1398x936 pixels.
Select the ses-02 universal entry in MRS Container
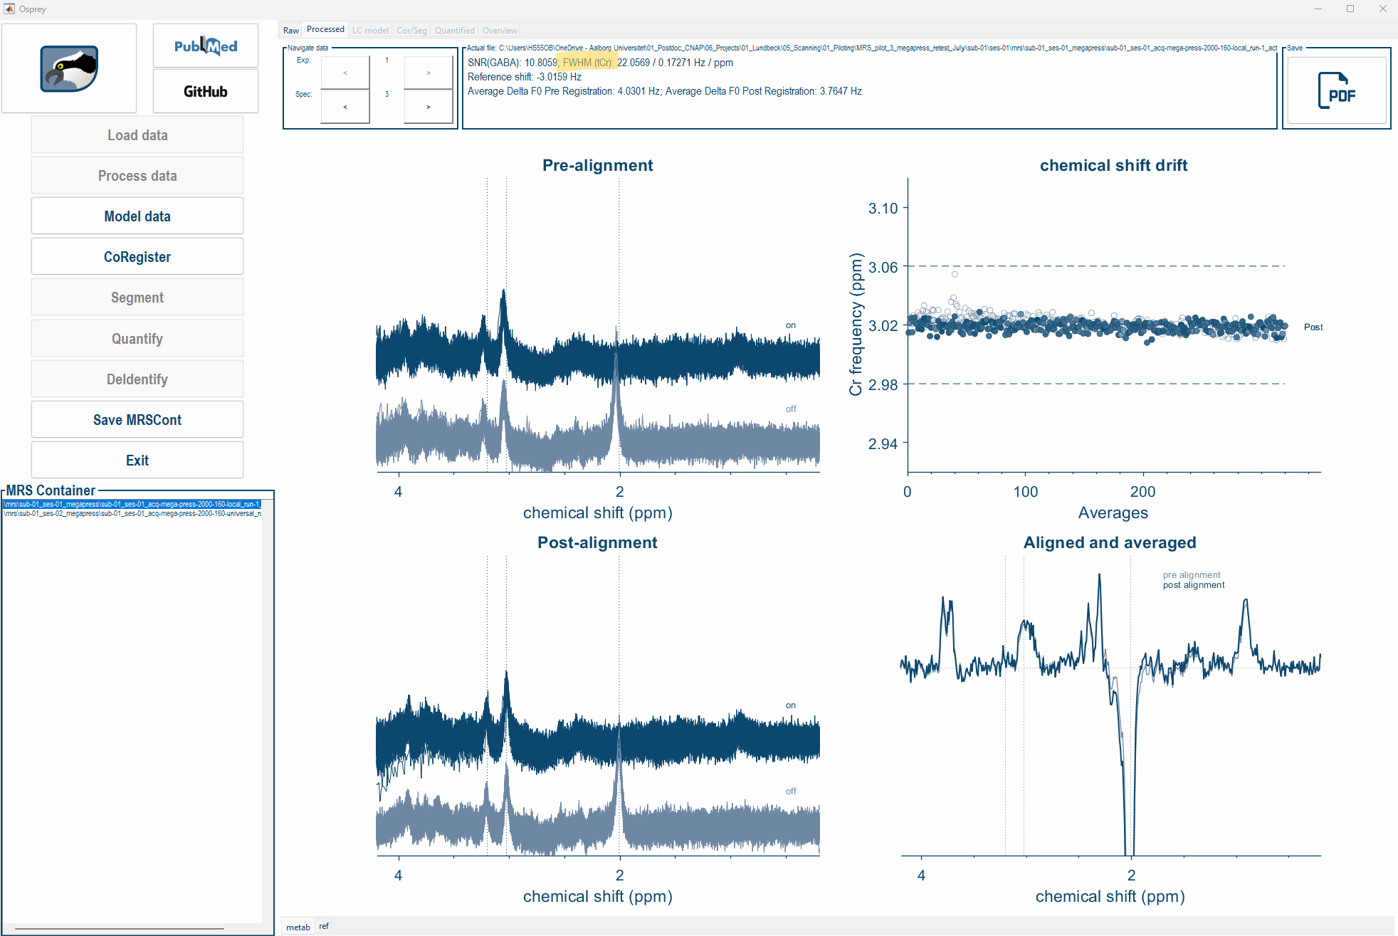pyautogui.click(x=132, y=513)
